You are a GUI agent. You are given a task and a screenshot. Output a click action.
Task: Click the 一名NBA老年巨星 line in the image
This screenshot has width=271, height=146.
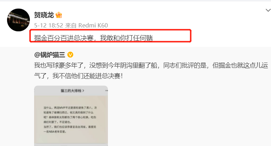(x=55, y=132)
